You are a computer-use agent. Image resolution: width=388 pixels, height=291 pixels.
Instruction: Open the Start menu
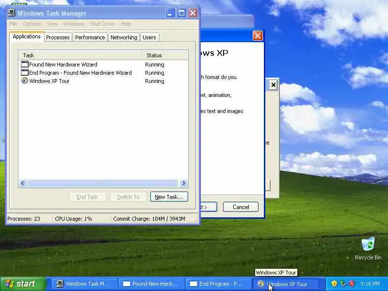[x=23, y=284]
